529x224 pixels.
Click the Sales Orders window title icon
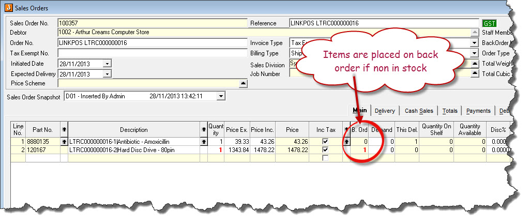pyautogui.click(x=9, y=8)
